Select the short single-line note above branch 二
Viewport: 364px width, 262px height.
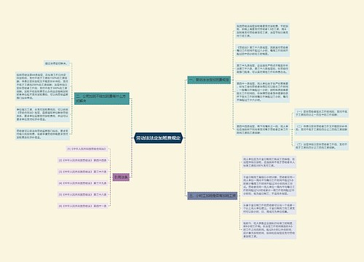click(x=57, y=63)
